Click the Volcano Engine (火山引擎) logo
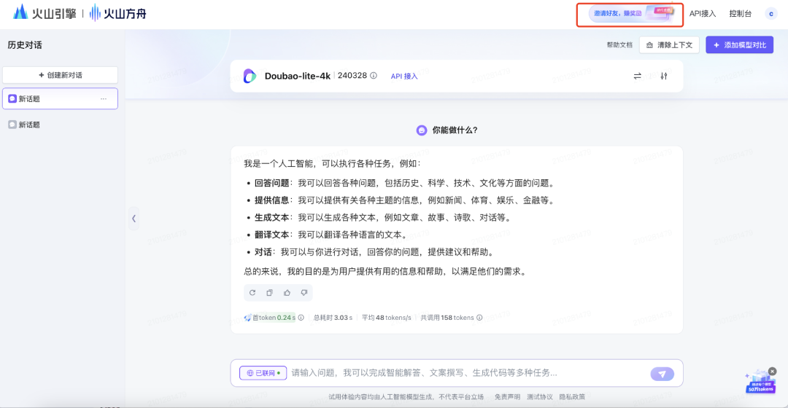This screenshot has width=788, height=408. point(45,13)
